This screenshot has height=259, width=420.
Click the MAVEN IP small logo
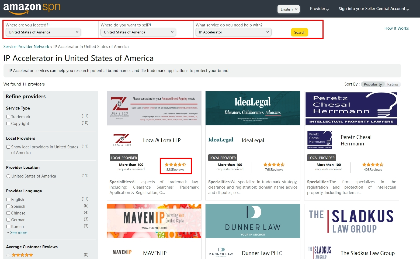tap(122, 252)
